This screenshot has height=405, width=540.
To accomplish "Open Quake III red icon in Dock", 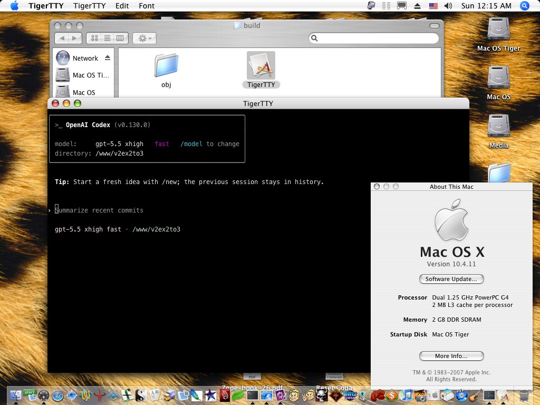I will (100, 396).
